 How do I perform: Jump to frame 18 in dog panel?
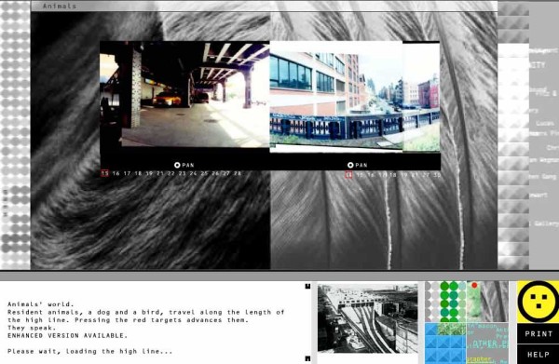[x=138, y=173]
